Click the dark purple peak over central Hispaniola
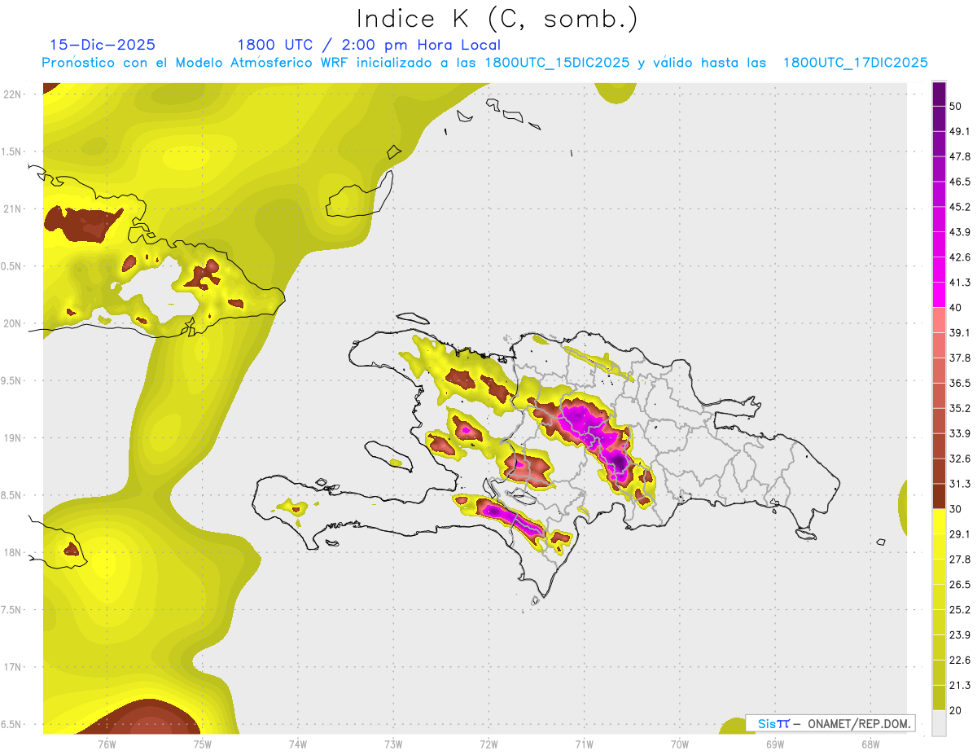Viewport: 977px width, 755px height. (x=619, y=463)
